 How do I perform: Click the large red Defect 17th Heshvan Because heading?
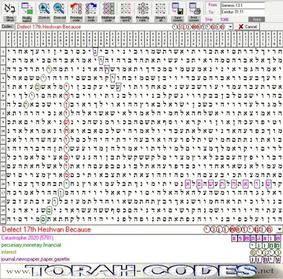pos(47,230)
